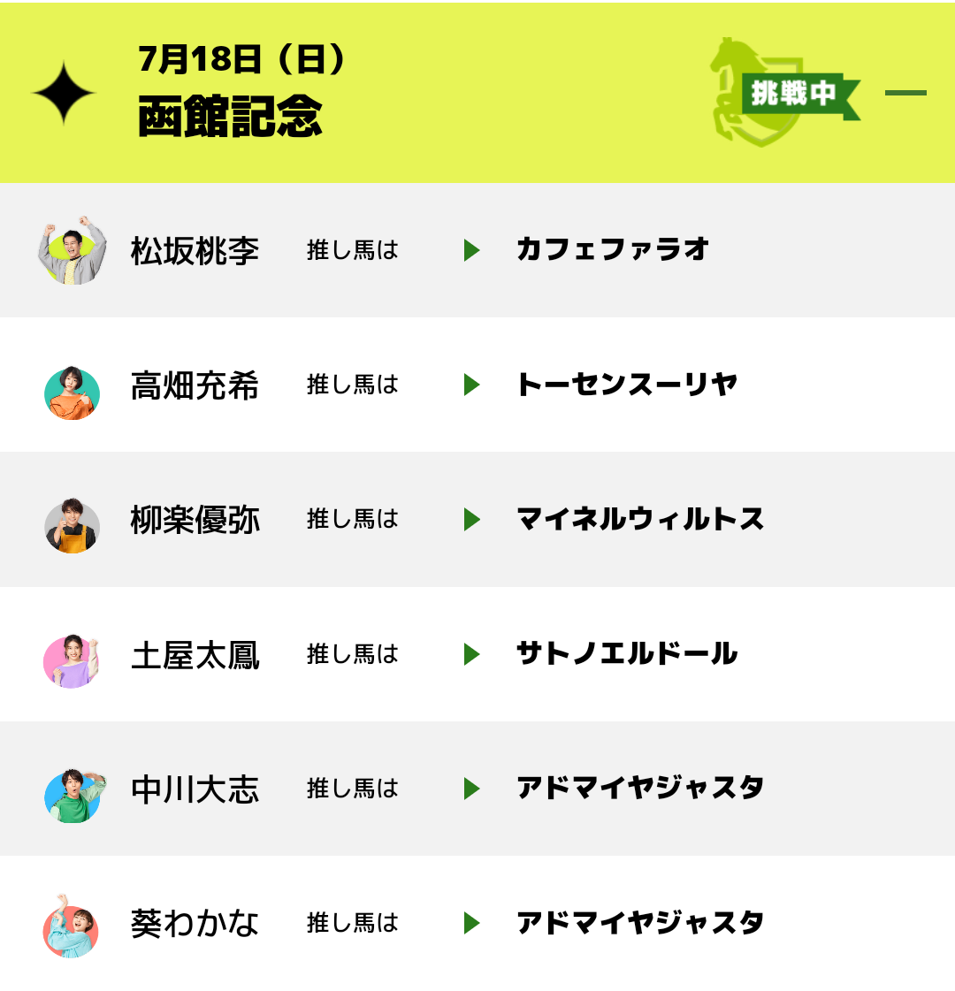Click the 函館記念 race title

230,117
